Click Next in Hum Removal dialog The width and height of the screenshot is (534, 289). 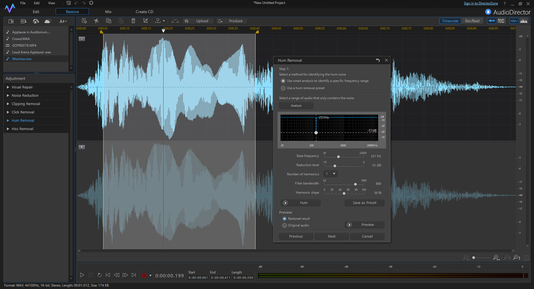tap(332, 236)
